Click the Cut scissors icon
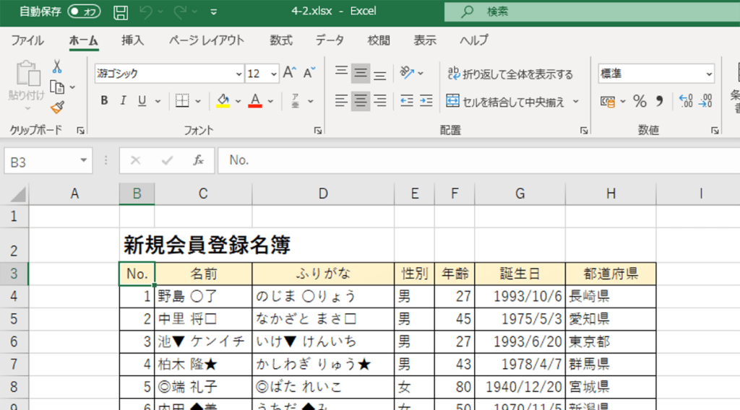740x410 pixels. pyautogui.click(x=57, y=66)
